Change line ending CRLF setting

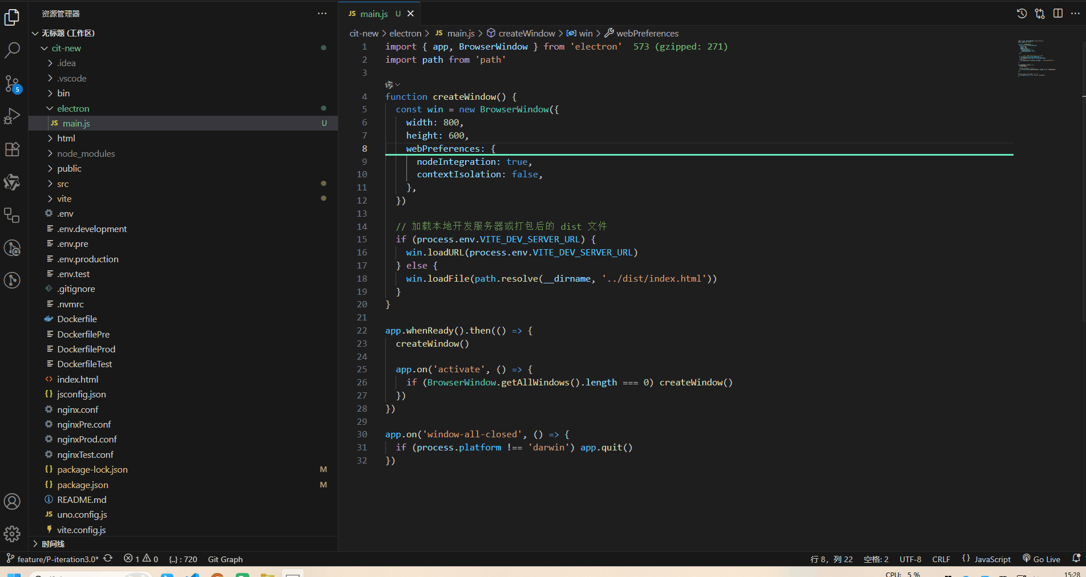pyautogui.click(x=941, y=559)
